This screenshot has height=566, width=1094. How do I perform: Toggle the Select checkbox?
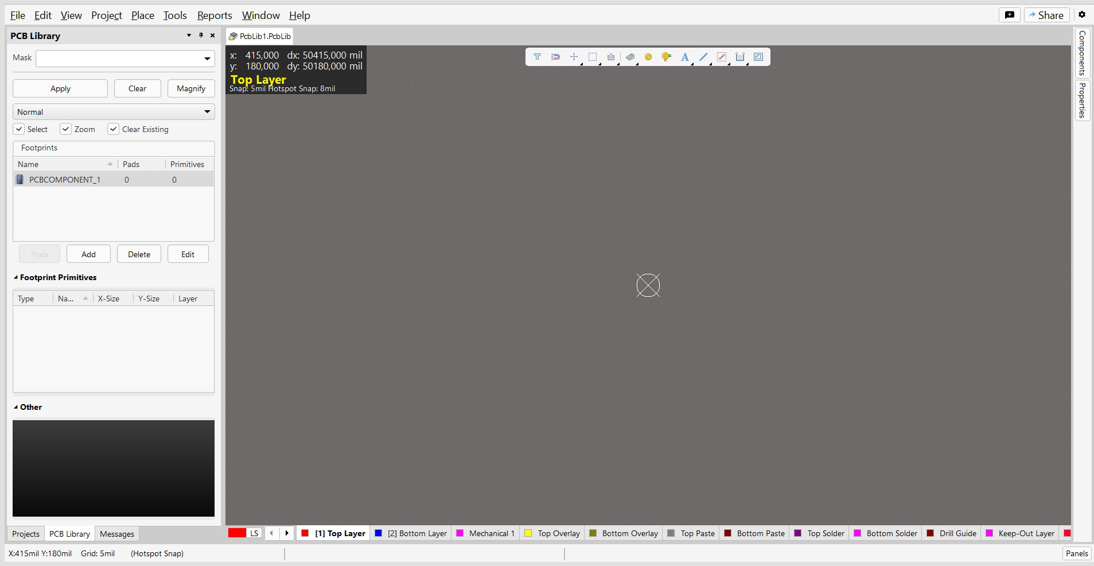click(20, 129)
